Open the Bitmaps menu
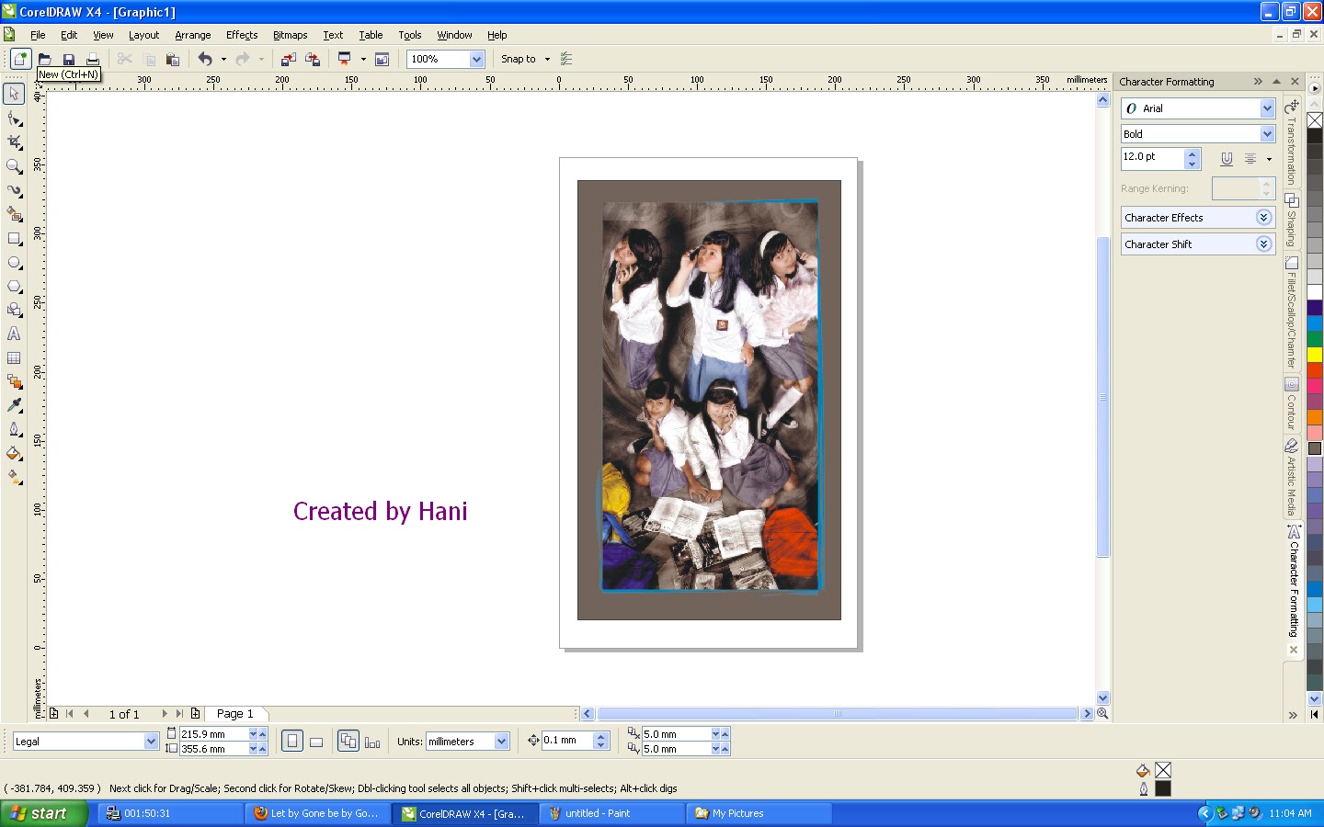This screenshot has height=827, width=1324. tap(290, 35)
